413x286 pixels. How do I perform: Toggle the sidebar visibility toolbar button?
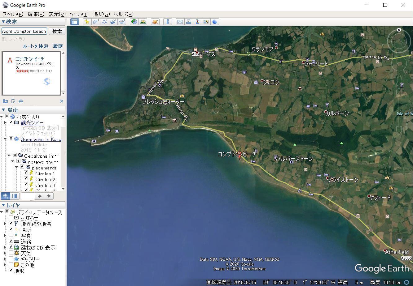(x=75, y=22)
